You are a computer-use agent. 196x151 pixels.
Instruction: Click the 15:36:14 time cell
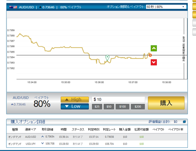tap(64, 137)
